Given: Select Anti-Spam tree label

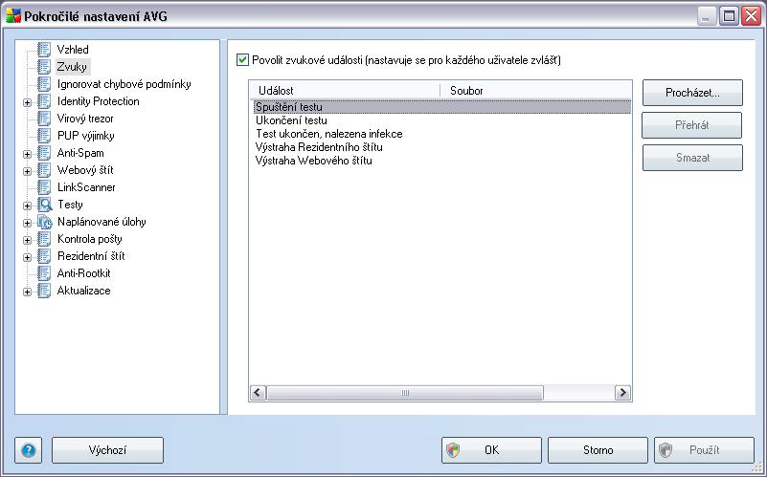Looking at the screenshot, I should click(80, 153).
